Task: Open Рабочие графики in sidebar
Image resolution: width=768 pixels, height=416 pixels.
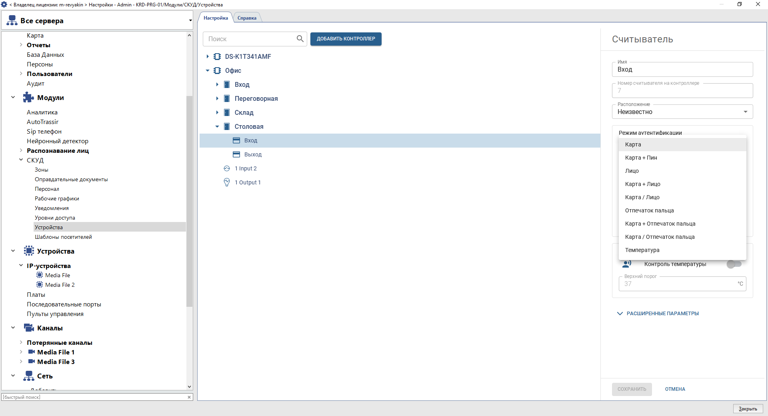Action: click(57, 198)
